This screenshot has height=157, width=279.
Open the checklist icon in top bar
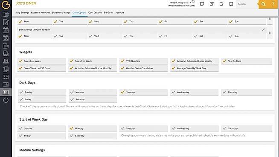click(x=212, y=4)
